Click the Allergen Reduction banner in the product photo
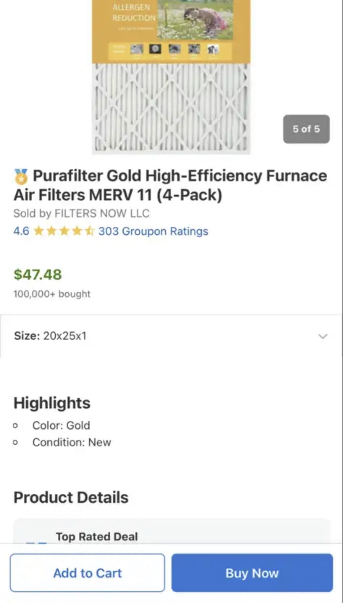This screenshot has height=603, width=343. click(134, 13)
